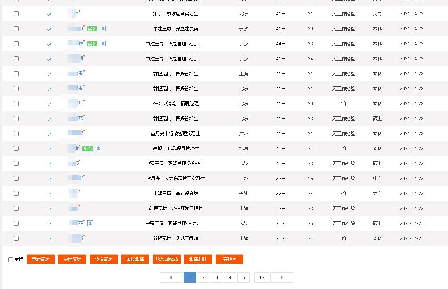Click the 查看简历 button
This screenshot has height=289, width=448.
(40, 259)
